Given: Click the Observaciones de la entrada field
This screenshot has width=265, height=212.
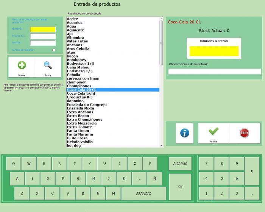Looking at the screenshot, I should point(215,71).
